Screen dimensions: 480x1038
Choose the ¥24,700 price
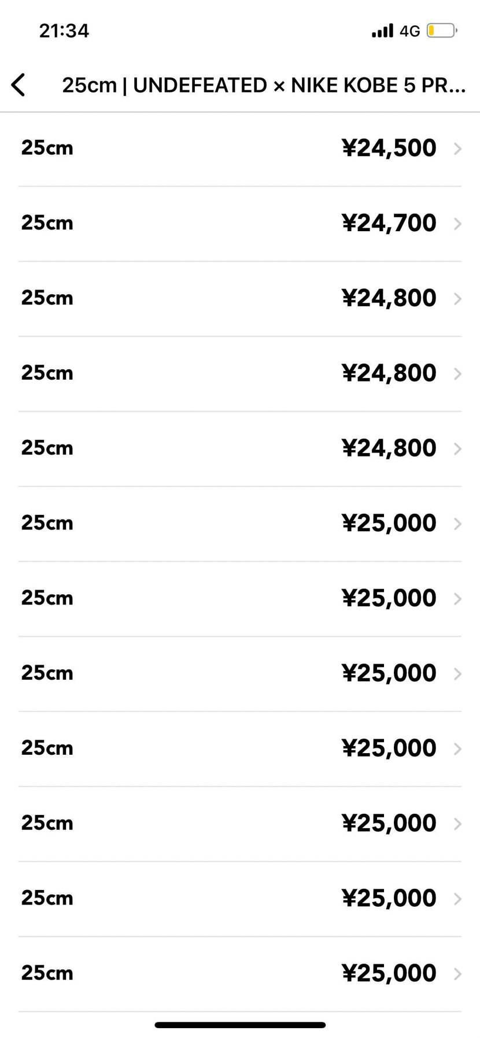(x=389, y=223)
